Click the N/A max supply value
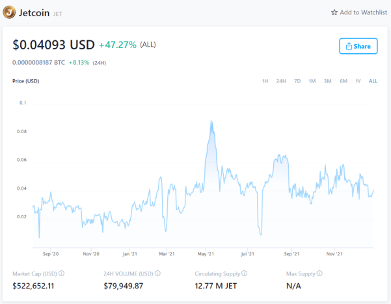The height and width of the screenshot is (304, 391). pos(293,286)
